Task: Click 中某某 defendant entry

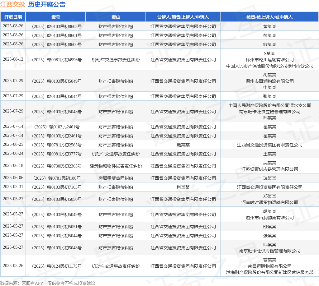Action: (269, 87)
